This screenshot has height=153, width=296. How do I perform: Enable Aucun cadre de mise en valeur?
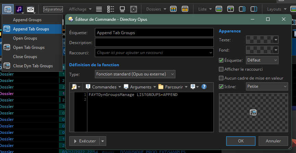coord(221,78)
